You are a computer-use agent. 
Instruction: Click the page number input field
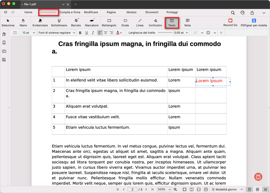(x=133, y=189)
